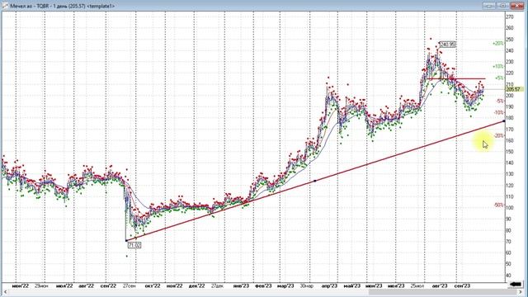Select the long rising red trend line
528x297 pixels.
[315, 181]
